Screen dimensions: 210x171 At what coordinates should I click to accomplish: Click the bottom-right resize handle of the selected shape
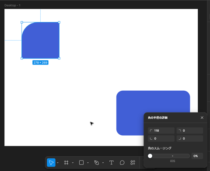coord(59,58)
